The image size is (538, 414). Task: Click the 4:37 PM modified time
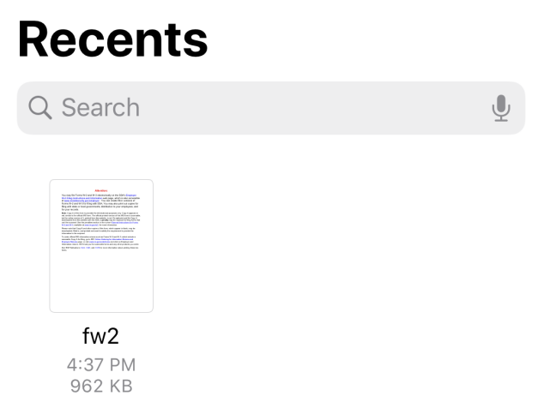pos(101,364)
